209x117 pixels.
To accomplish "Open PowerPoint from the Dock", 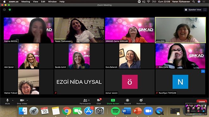I will tap(137, 111).
